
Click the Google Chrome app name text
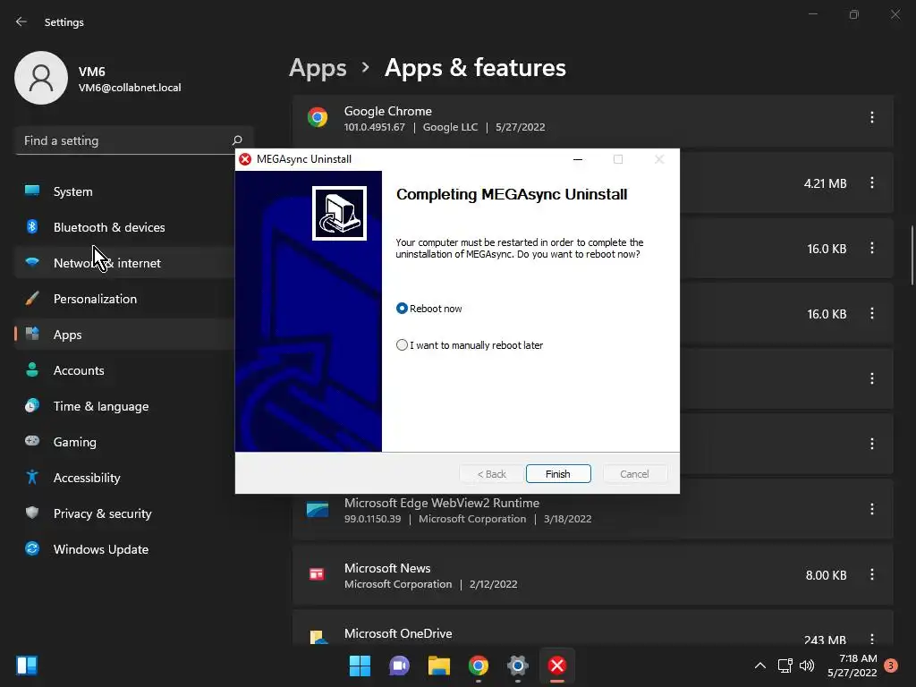click(x=388, y=111)
